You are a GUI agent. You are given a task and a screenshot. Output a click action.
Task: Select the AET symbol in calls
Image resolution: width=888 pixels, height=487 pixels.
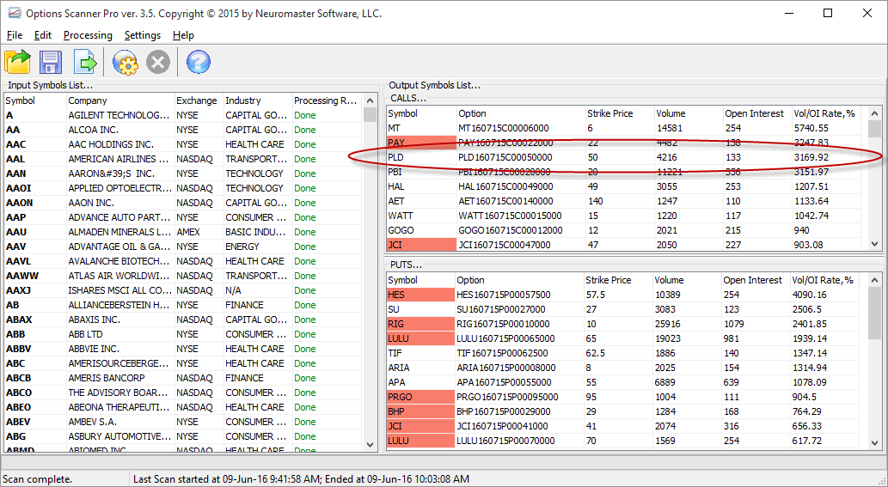(x=396, y=201)
